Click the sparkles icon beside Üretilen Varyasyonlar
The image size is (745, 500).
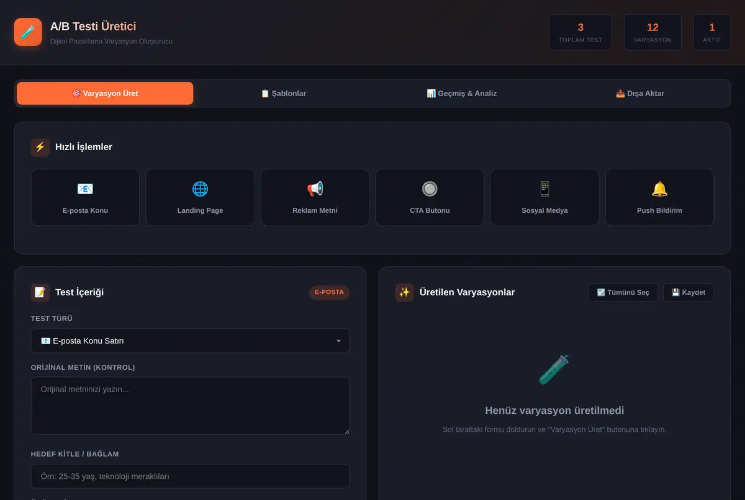click(x=405, y=292)
